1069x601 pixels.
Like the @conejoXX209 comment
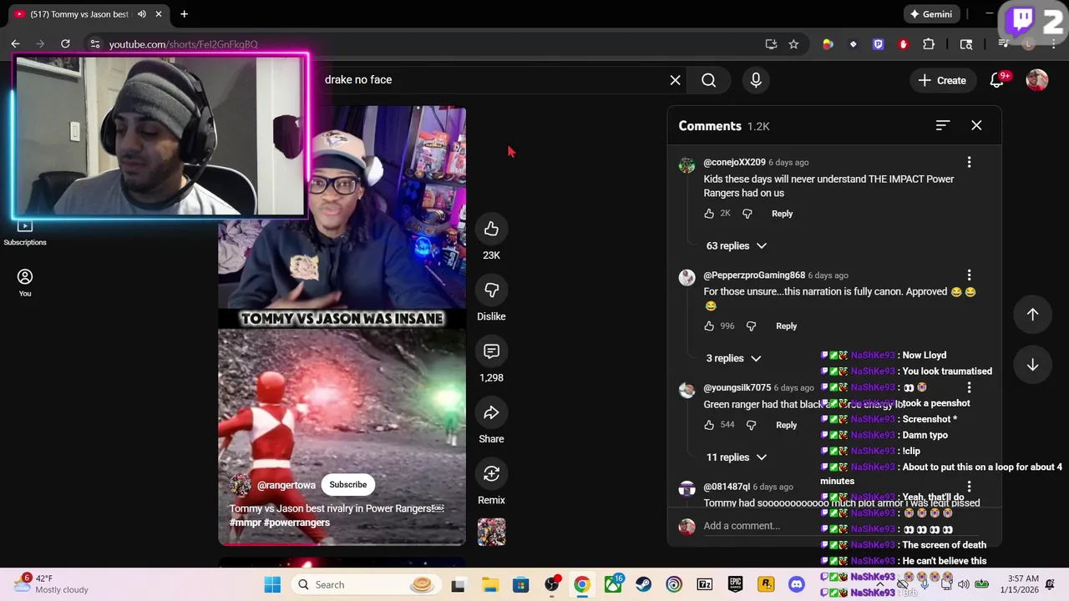tap(709, 214)
